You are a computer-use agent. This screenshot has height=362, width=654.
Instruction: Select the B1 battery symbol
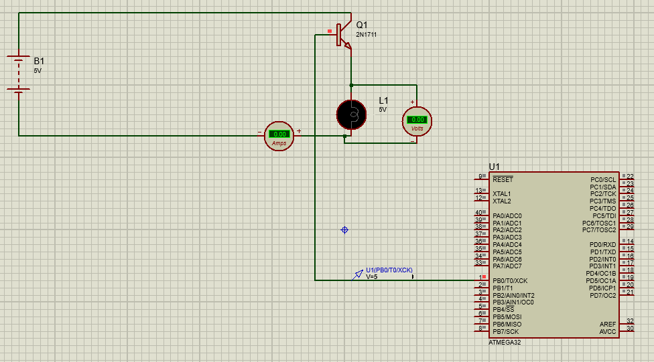[19, 74]
